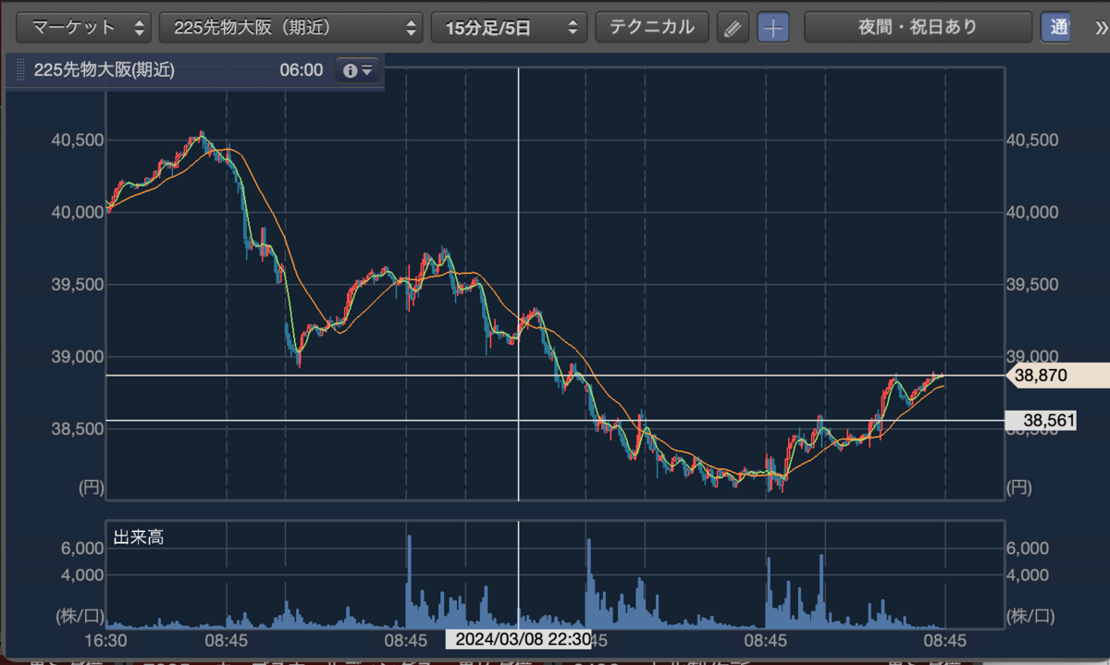Image resolution: width=1110 pixels, height=665 pixels.
Task: Click the 225先物大阪(期近) legend label
Action: pos(104,69)
